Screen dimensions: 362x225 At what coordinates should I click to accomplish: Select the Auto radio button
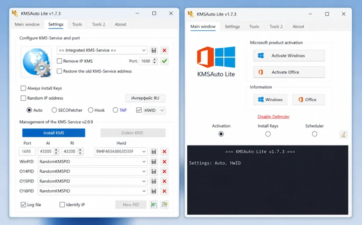coord(29,110)
